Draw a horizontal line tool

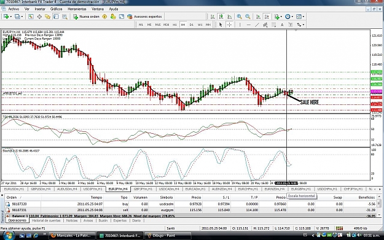(x=249, y=25)
